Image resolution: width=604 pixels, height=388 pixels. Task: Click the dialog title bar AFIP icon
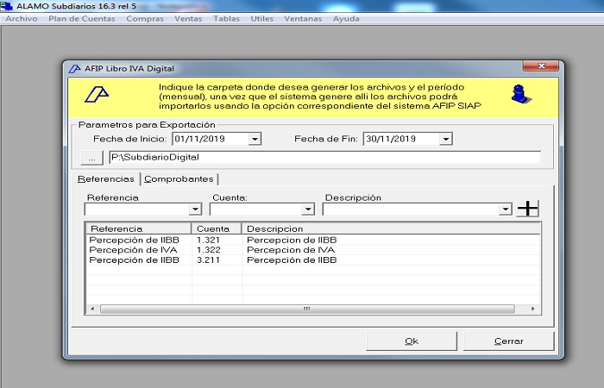74,69
